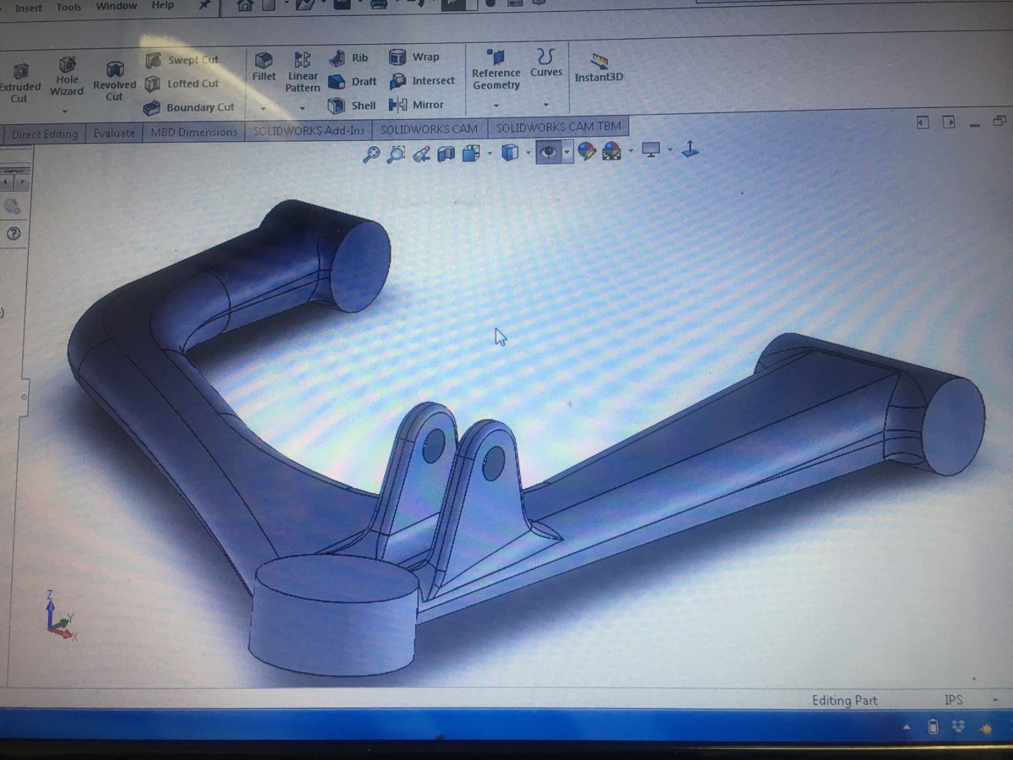Image resolution: width=1013 pixels, height=760 pixels.
Task: Open the Hole Wizard tool
Action: coord(67,74)
